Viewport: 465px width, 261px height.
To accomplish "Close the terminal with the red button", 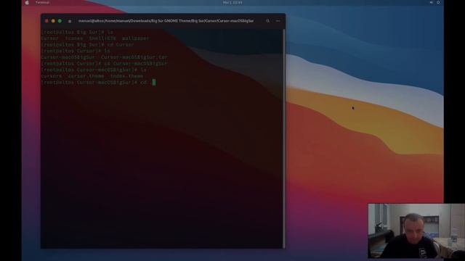I will coord(46,21).
